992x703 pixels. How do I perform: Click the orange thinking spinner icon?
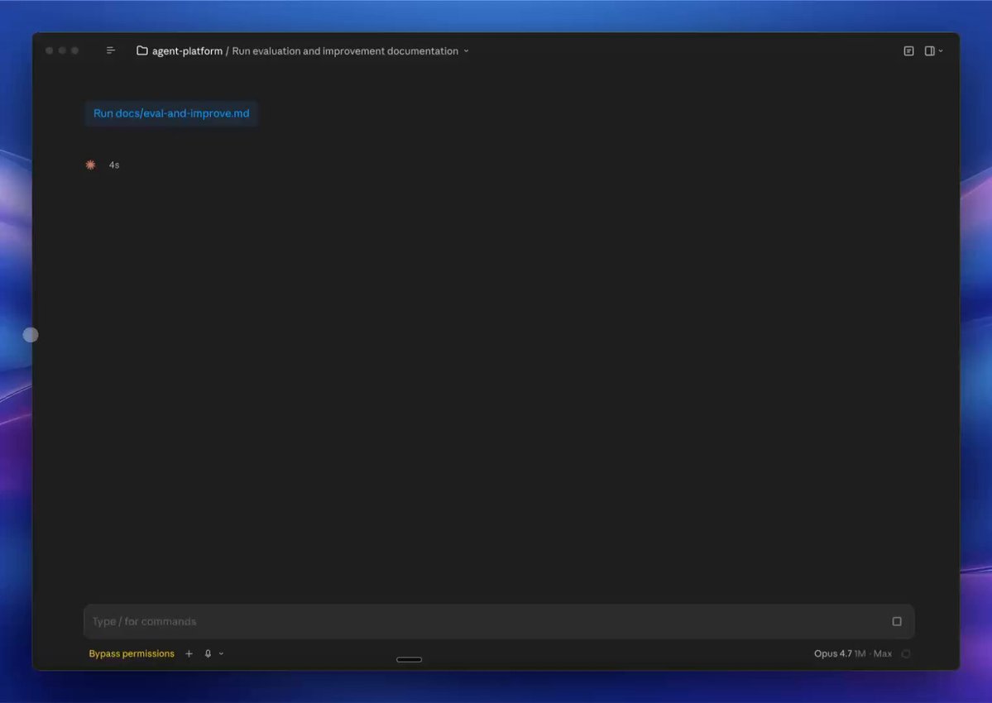click(90, 165)
